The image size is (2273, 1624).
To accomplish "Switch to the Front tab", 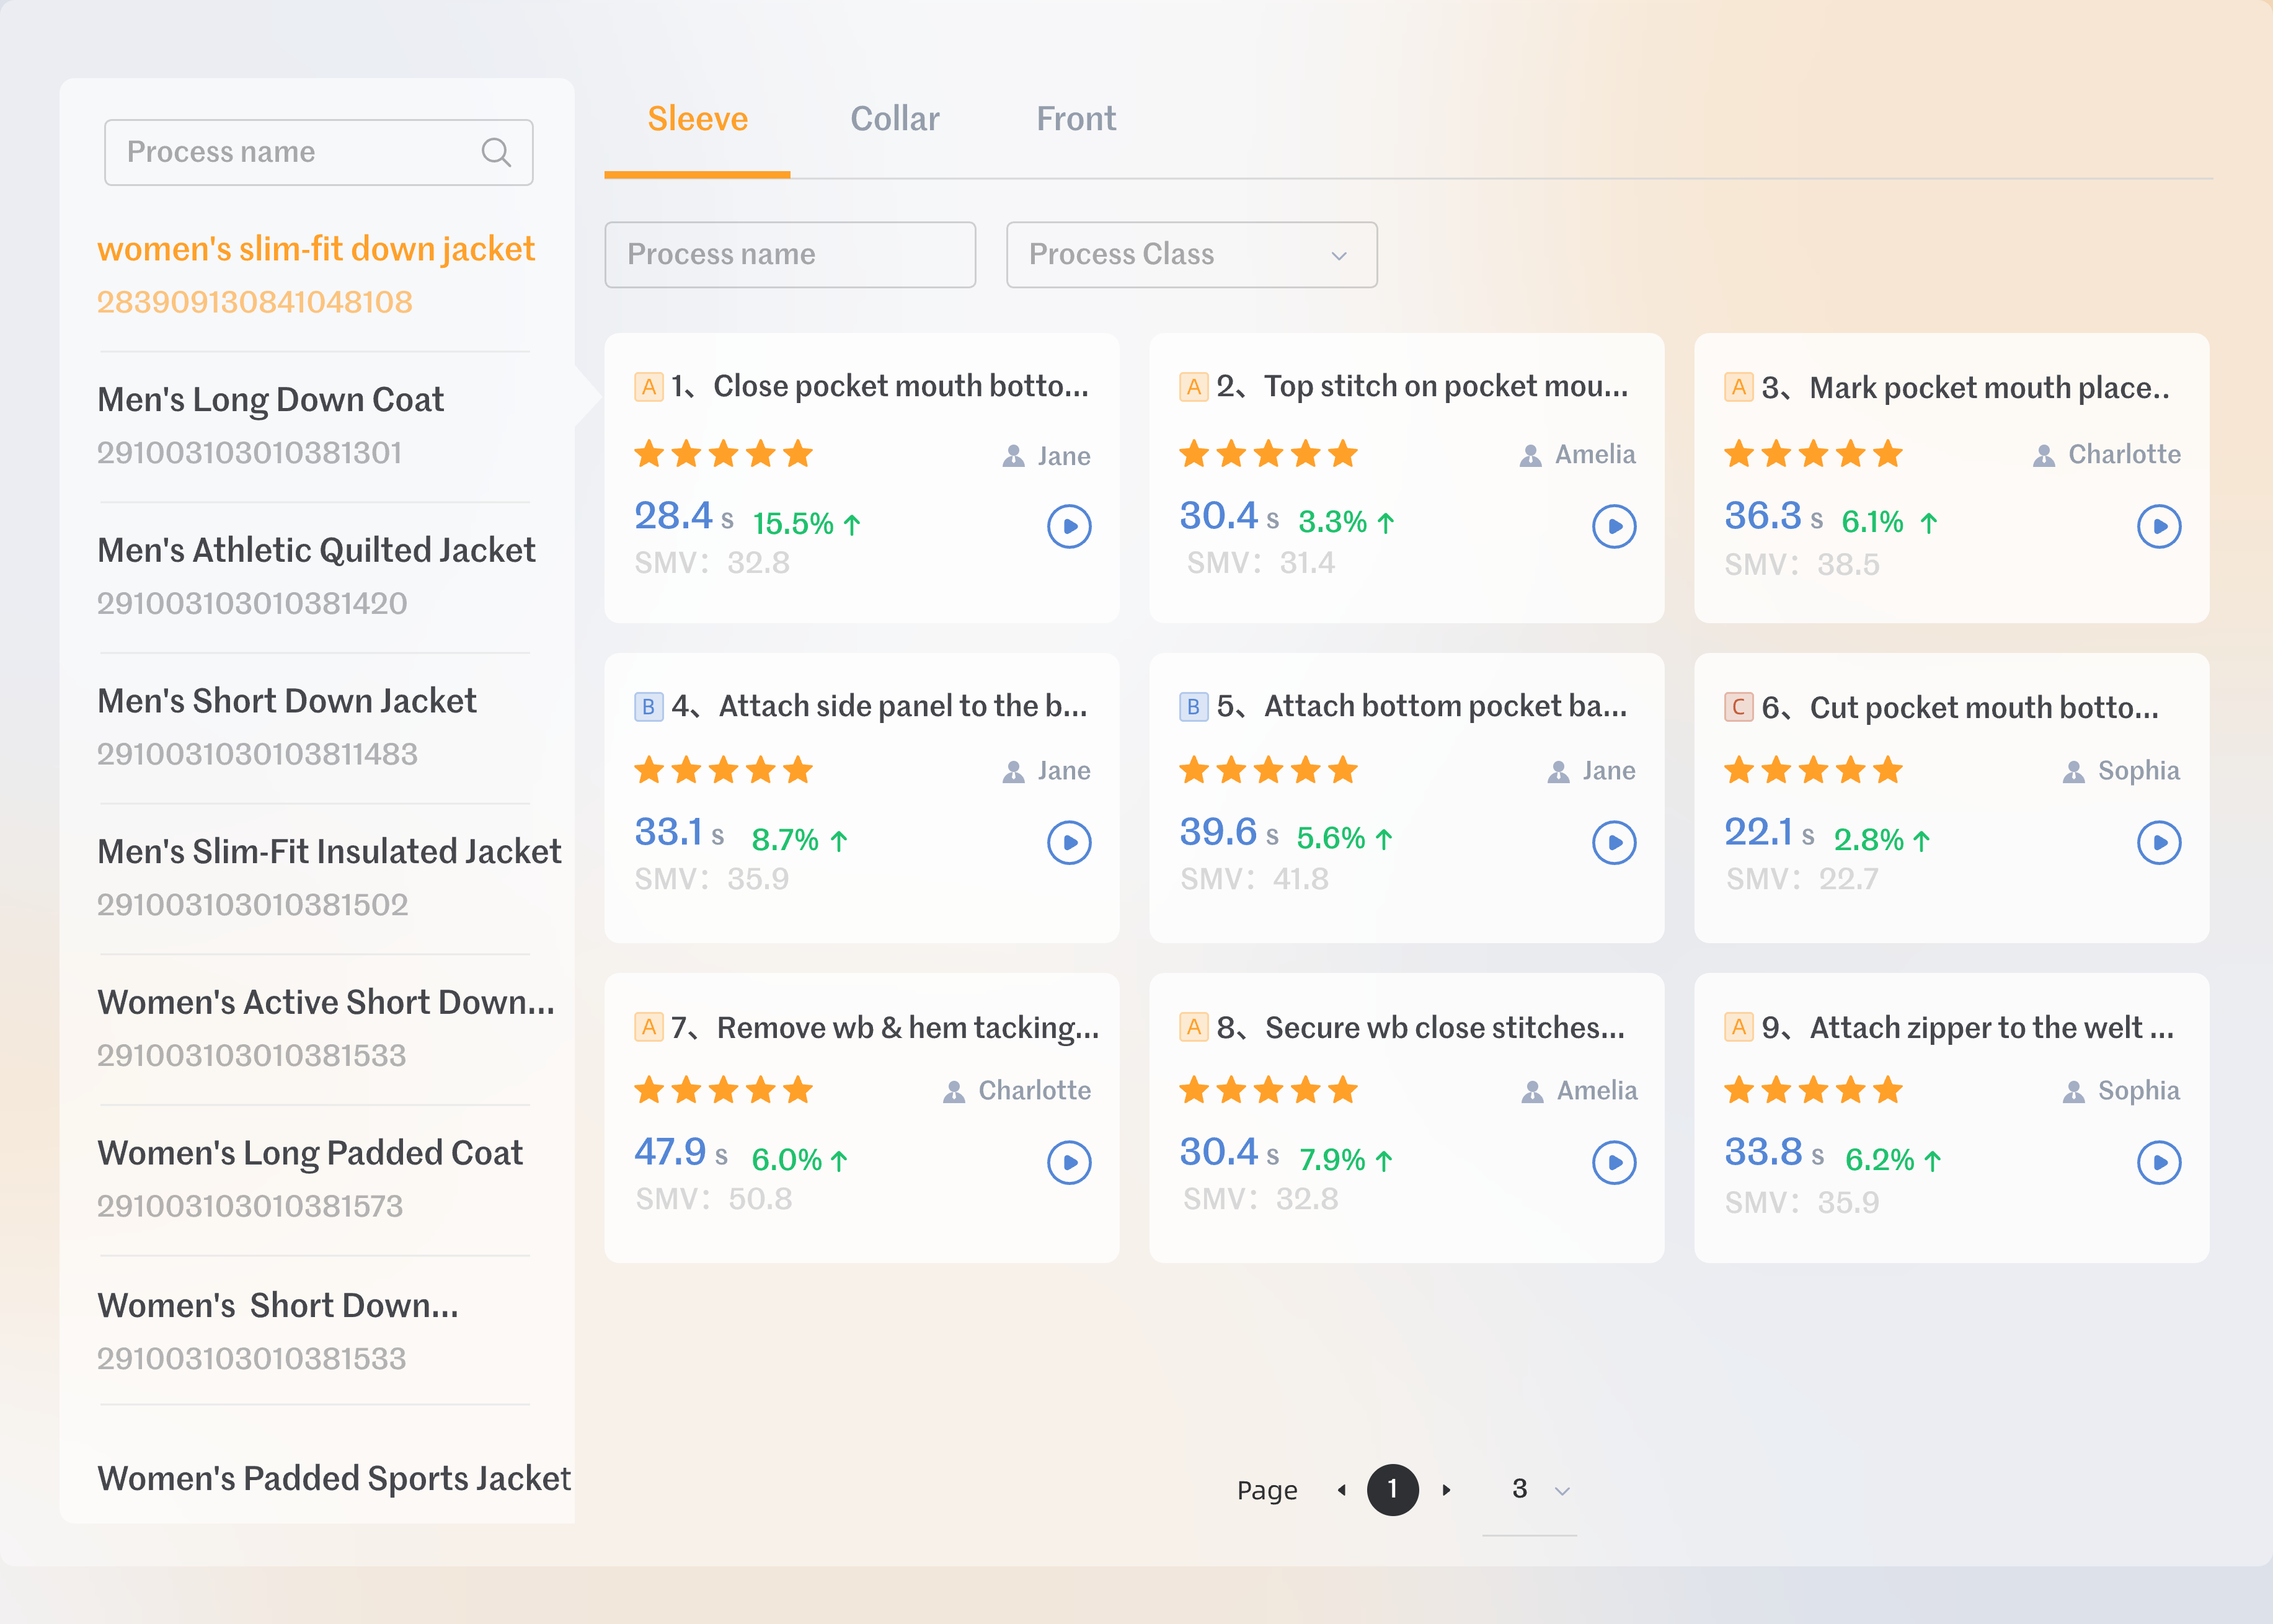I will click(1075, 119).
